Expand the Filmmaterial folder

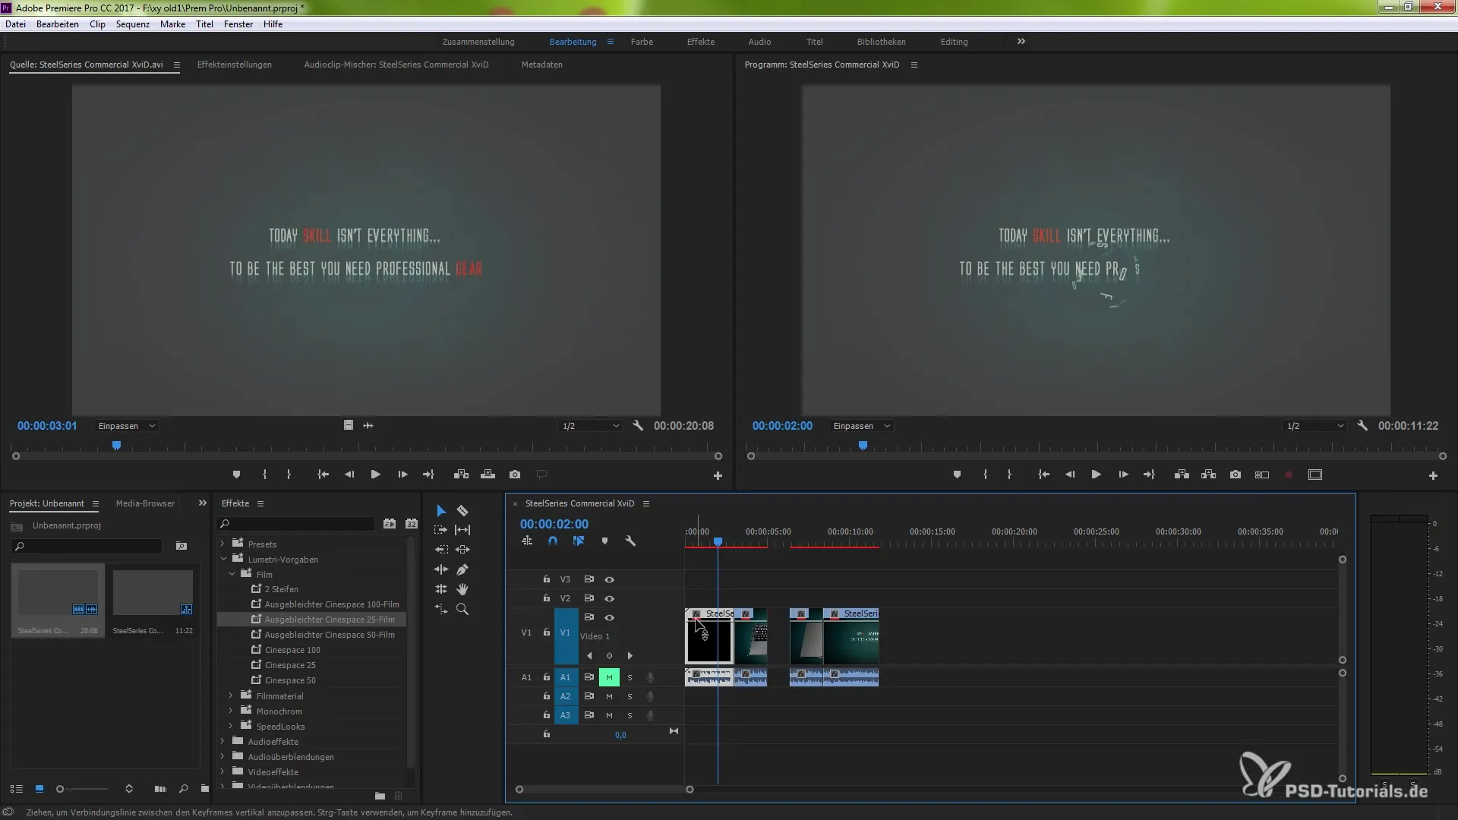tap(231, 696)
